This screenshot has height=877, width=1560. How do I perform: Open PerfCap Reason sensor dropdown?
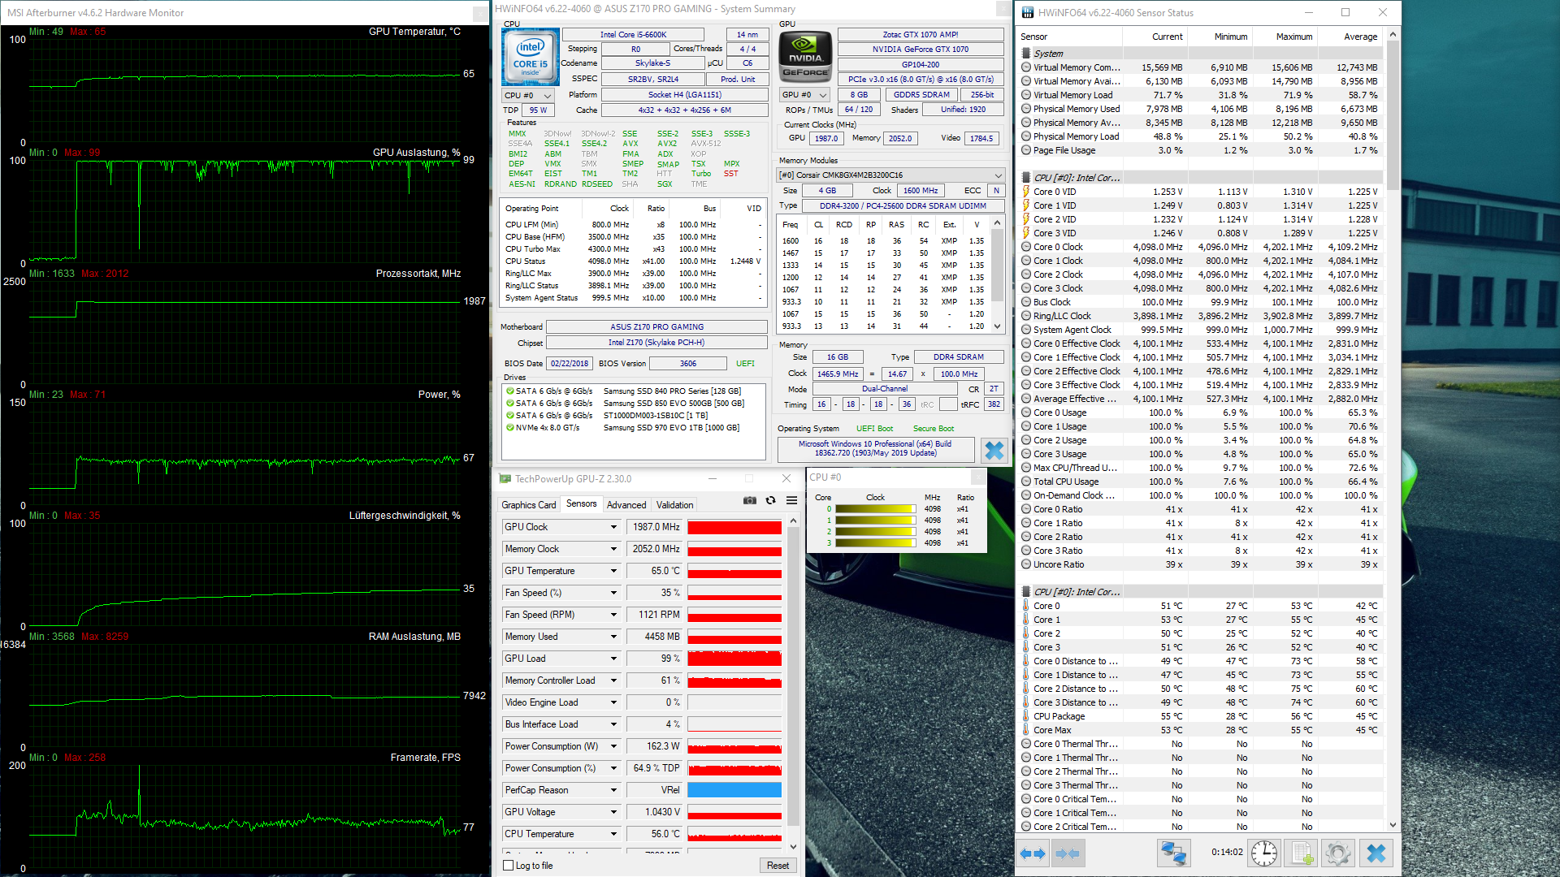[613, 790]
